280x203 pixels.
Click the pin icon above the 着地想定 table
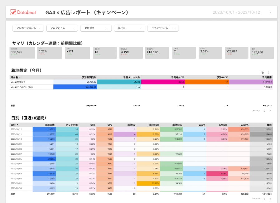(x=263, y=72)
